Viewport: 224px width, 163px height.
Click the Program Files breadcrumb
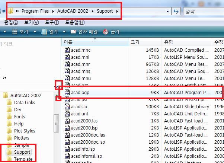35,11
